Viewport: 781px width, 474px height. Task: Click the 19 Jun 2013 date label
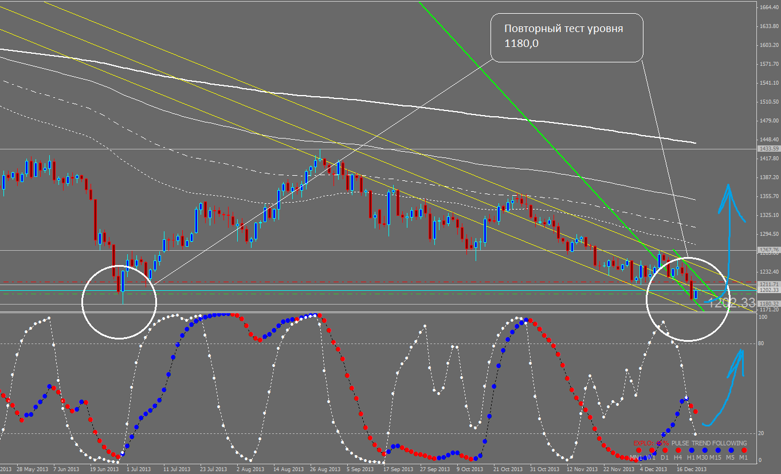(105, 469)
